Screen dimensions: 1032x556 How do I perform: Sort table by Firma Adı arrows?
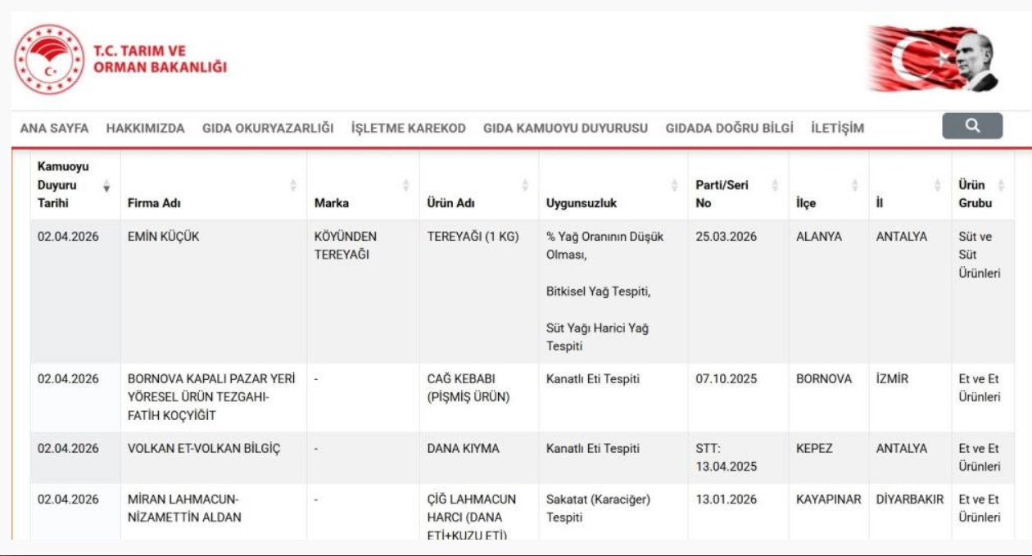click(293, 186)
